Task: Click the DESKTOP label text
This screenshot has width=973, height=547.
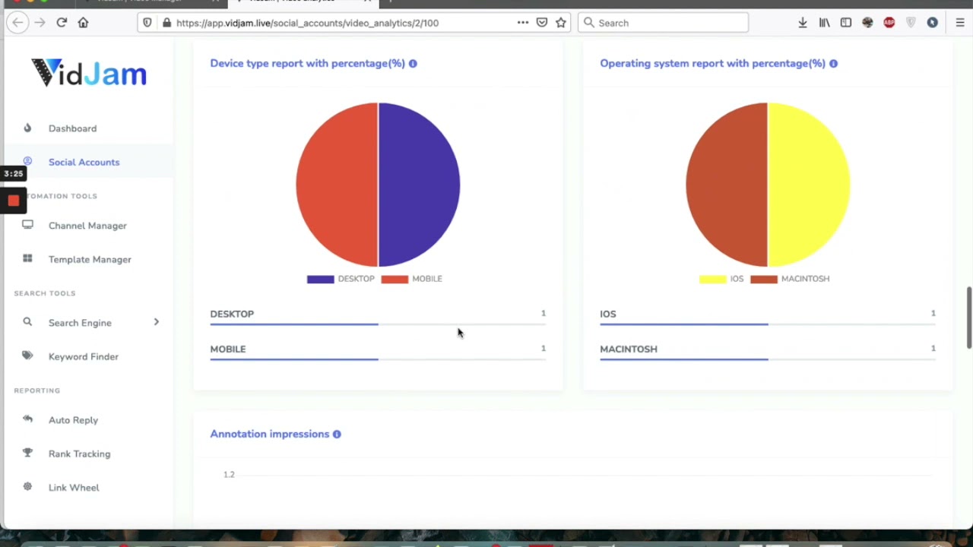Action: 232,314
